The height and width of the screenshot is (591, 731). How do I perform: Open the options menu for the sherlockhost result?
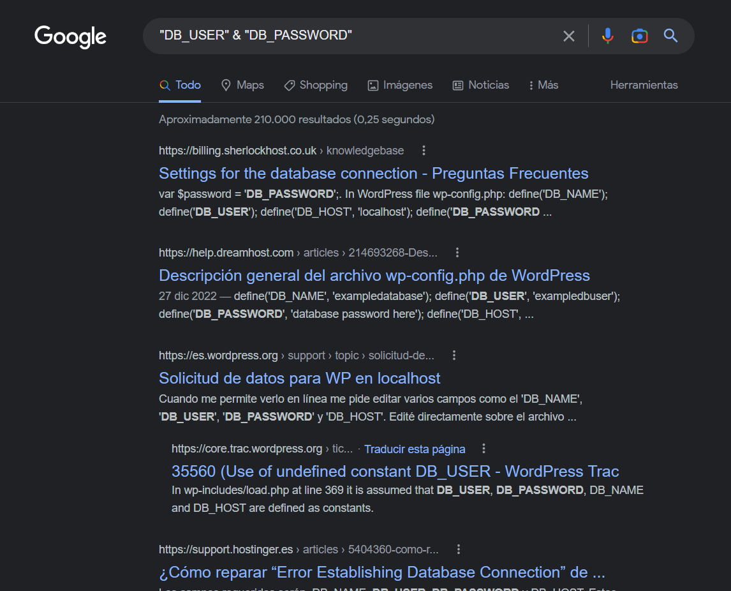tap(424, 151)
